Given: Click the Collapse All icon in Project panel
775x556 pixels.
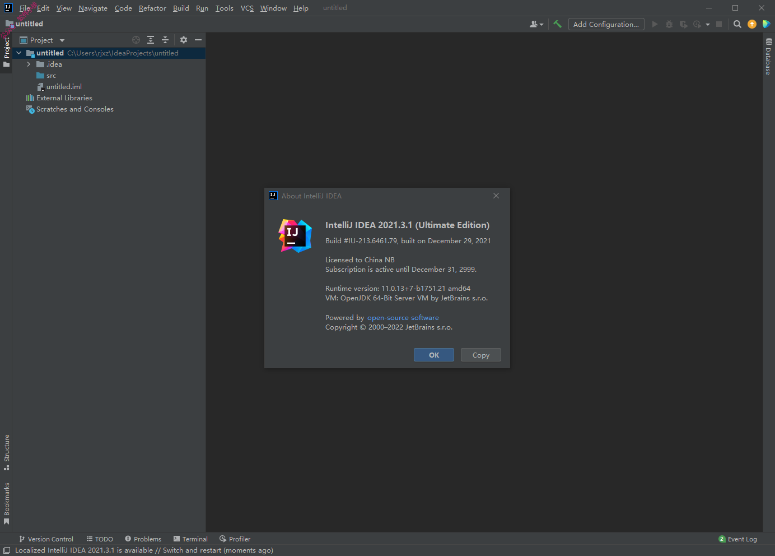Looking at the screenshot, I should (x=165, y=40).
